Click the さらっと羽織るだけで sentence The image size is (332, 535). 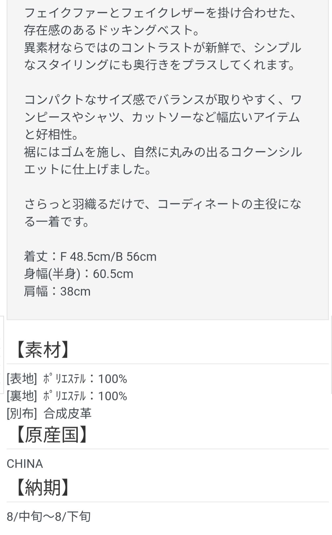click(x=163, y=204)
